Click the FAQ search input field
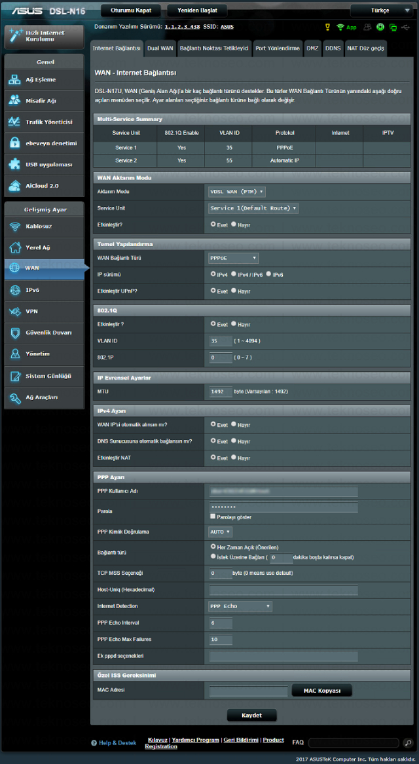 (x=354, y=742)
